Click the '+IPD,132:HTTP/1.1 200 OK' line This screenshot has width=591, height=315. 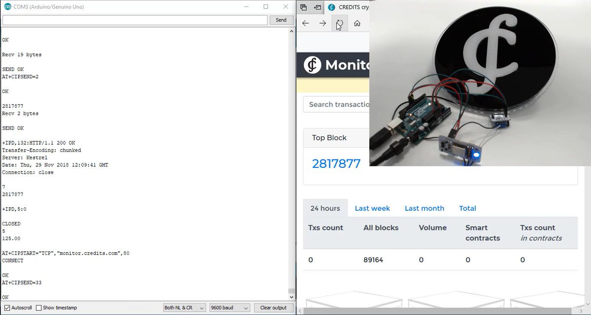point(38,143)
